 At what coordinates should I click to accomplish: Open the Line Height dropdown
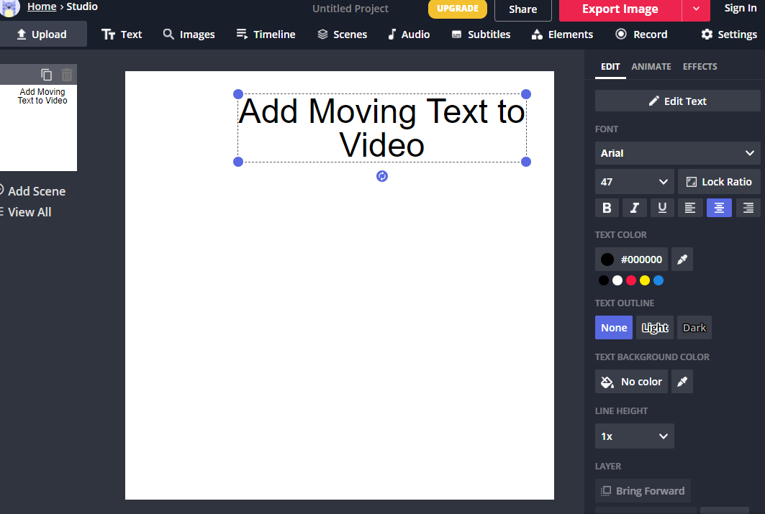coord(634,436)
